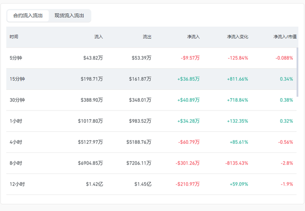Click change value +132.35%
Viewport: 305px width, 211px height.
coord(238,121)
